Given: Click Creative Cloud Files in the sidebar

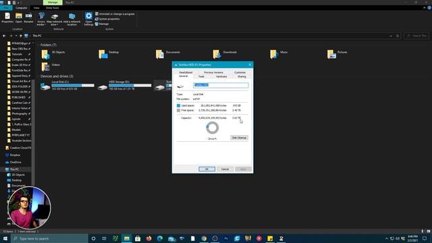Looking at the screenshot, I should (x=19, y=148).
